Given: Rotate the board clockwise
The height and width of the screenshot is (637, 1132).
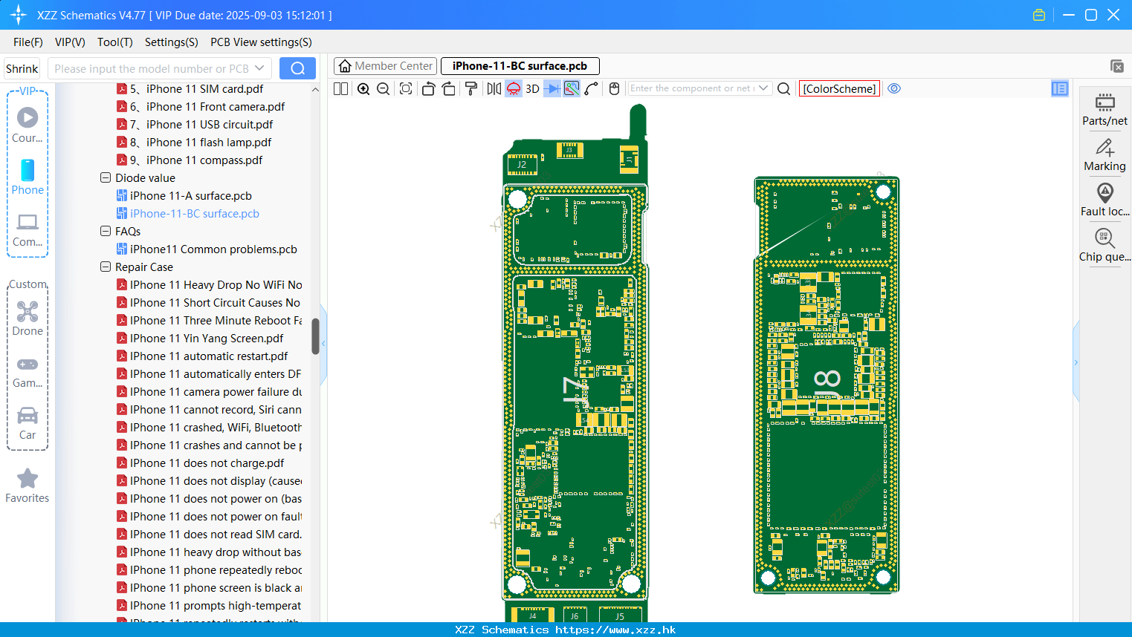Looking at the screenshot, I should pos(449,88).
